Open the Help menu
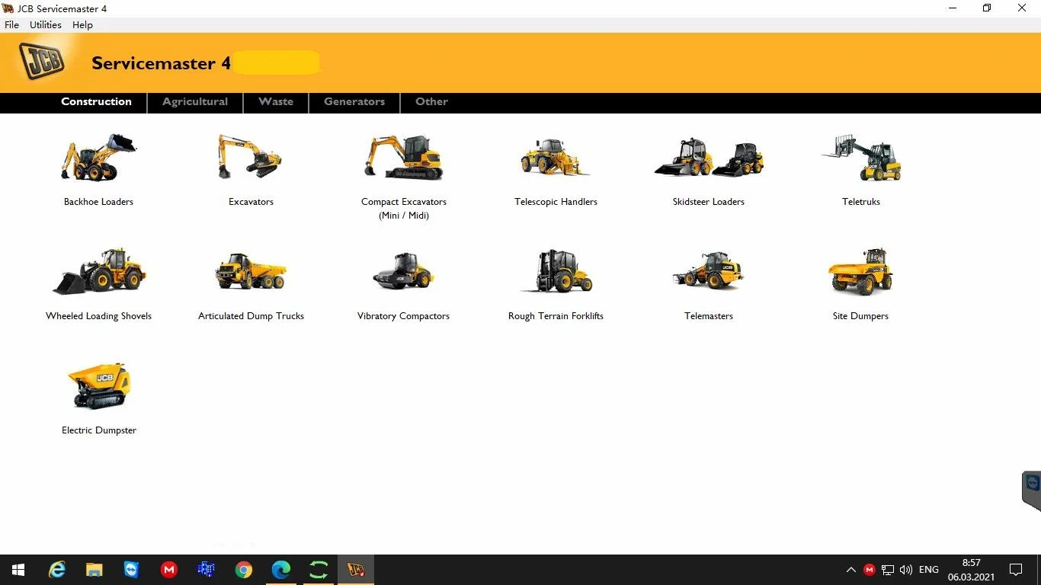The height and width of the screenshot is (585, 1041). tap(82, 24)
